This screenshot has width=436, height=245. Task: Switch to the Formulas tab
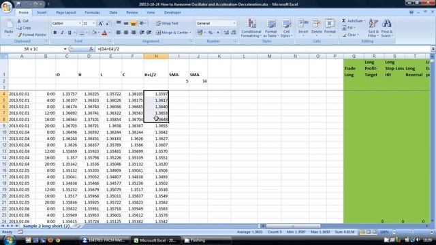pos(93,12)
